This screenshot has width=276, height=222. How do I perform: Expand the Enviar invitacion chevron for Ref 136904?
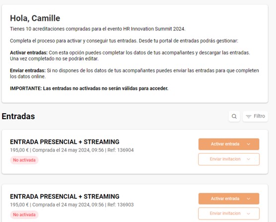pos(248,159)
